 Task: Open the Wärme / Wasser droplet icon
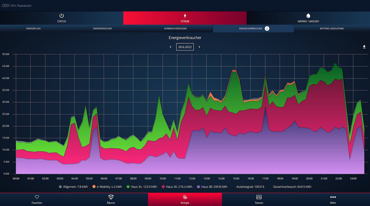click(308, 15)
